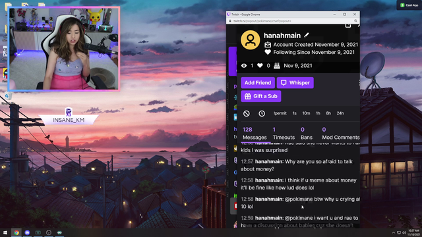The image size is (422, 237).
Task: Apply the 1s timeout
Action: click(x=295, y=113)
